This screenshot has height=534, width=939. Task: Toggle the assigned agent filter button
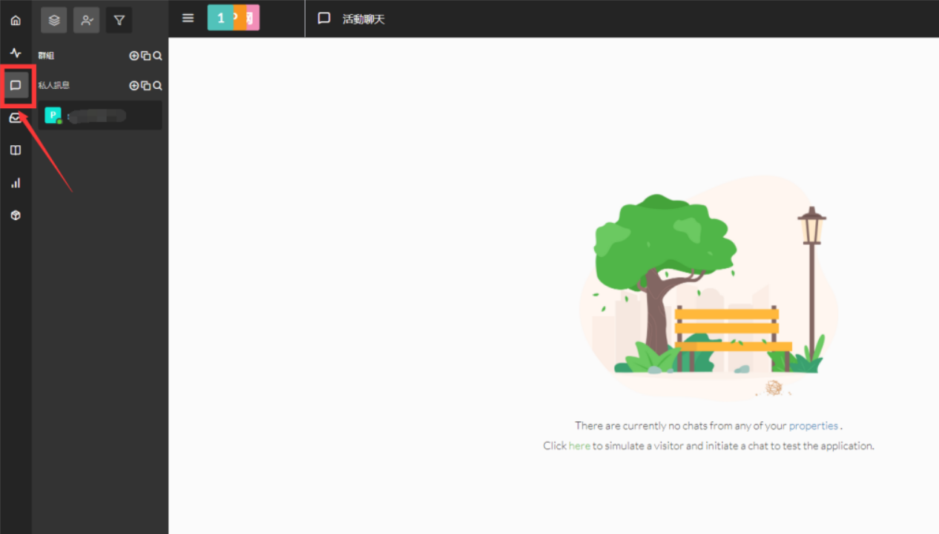click(87, 20)
